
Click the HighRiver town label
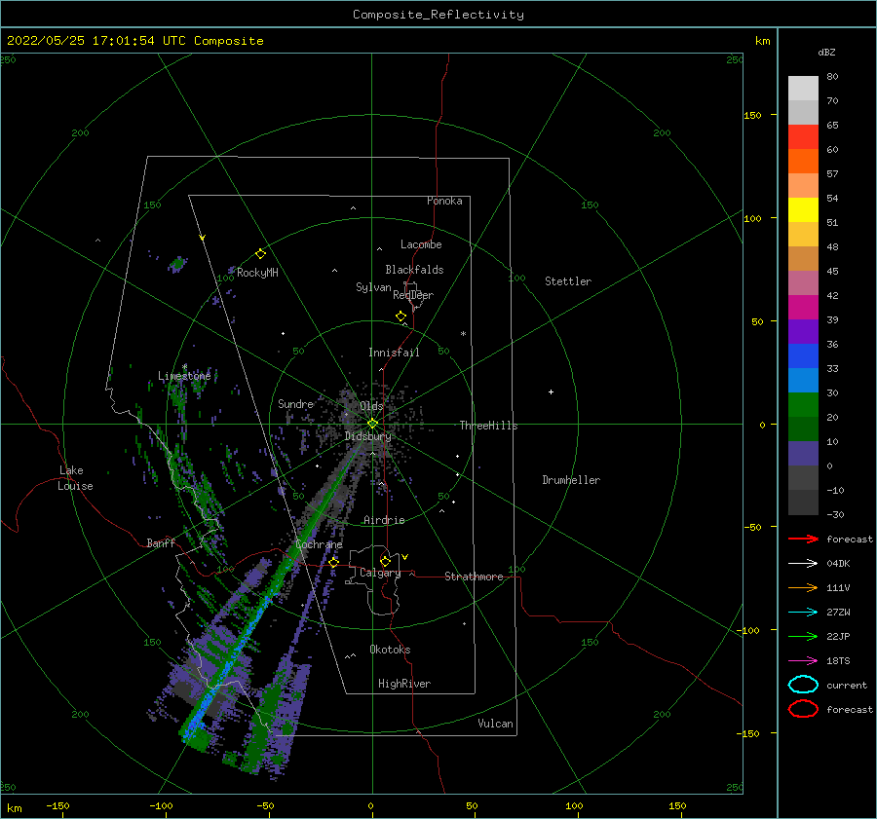(x=404, y=684)
